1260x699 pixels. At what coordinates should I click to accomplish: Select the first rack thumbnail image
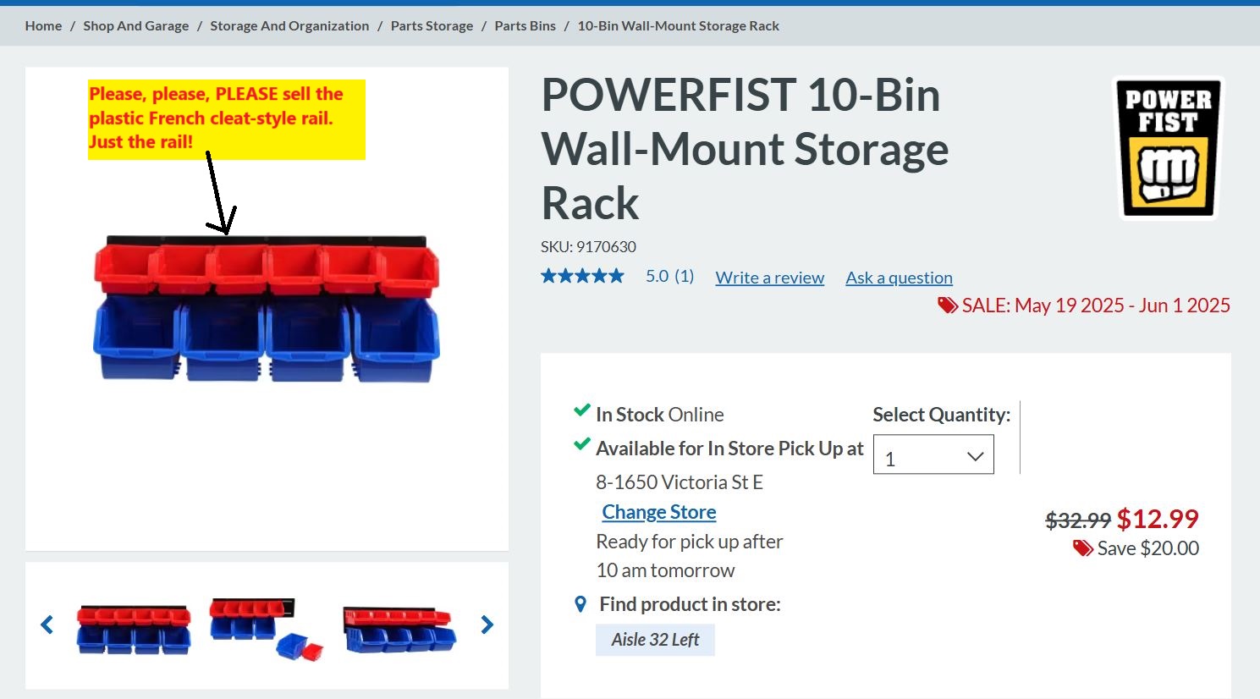(134, 629)
